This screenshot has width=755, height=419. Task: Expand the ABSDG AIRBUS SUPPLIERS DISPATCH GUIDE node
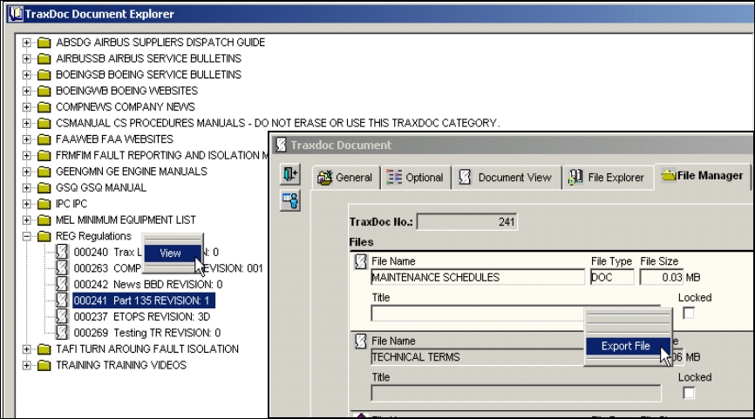click(x=26, y=43)
